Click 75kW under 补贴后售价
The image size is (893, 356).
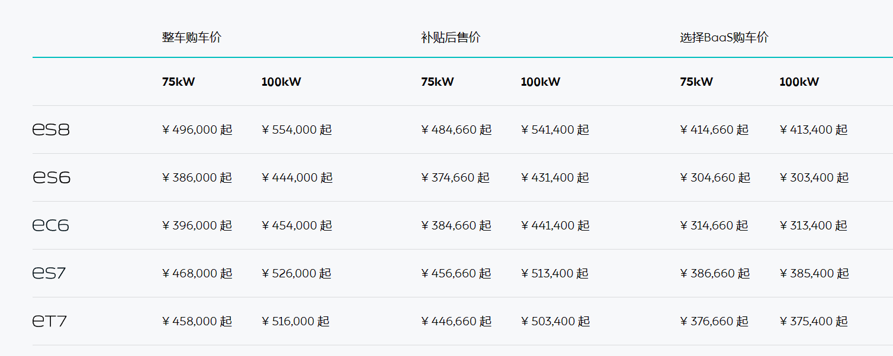(x=438, y=82)
